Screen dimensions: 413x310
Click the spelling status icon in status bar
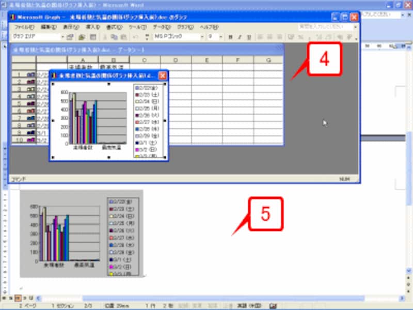click(x=273, y=306)
